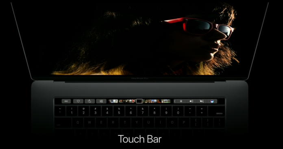Click the plus/equals key on the keyboard
283x149 pixels.
point(202,111)
